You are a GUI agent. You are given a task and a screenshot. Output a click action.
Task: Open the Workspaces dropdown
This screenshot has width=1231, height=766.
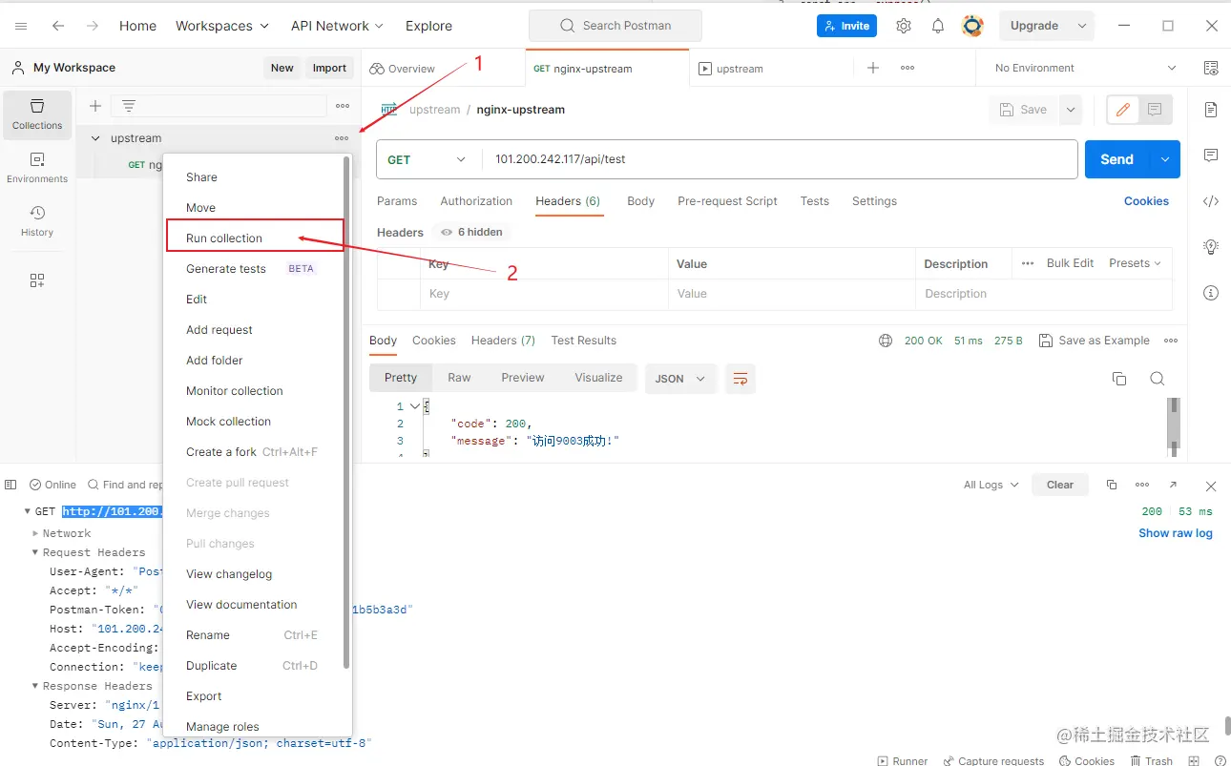tap(222, 26)
